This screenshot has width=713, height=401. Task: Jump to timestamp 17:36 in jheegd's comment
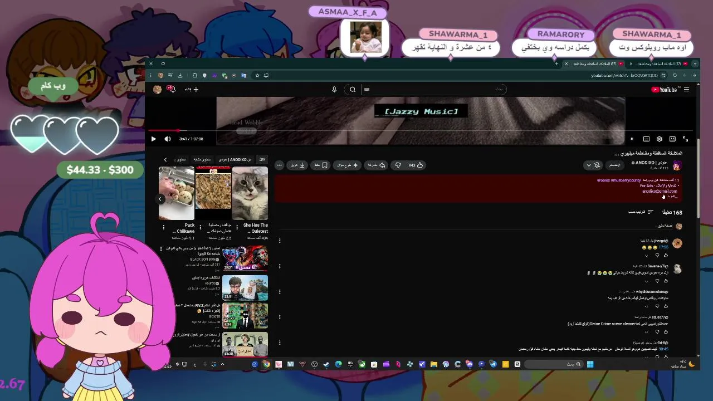pos(663,247)
